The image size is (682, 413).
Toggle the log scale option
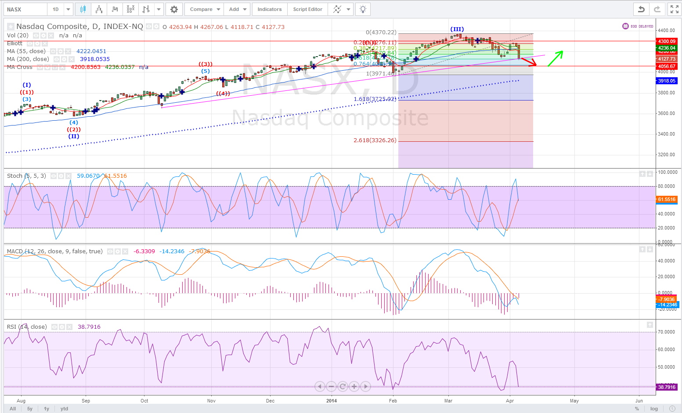click(654, 409)
